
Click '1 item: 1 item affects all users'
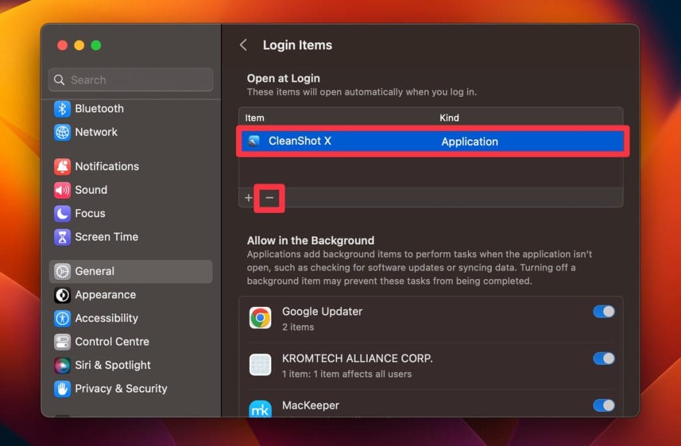click(346, 374)
